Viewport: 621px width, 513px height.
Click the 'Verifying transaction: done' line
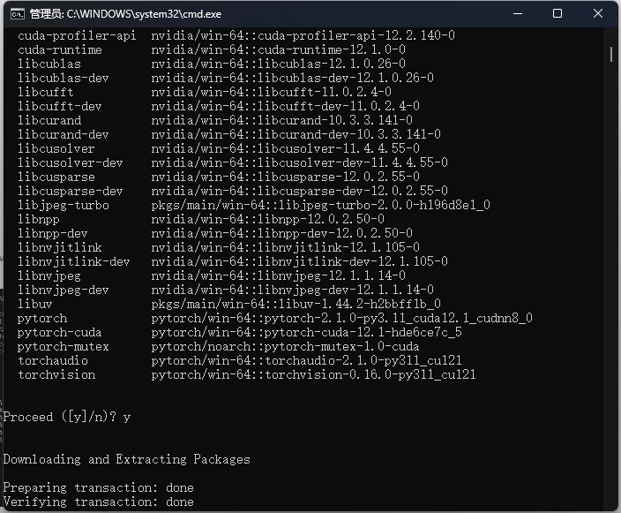(99, 502)
